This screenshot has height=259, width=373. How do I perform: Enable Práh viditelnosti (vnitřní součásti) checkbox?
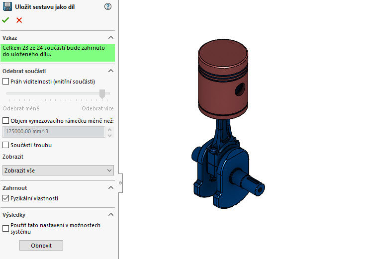point(5,82)
